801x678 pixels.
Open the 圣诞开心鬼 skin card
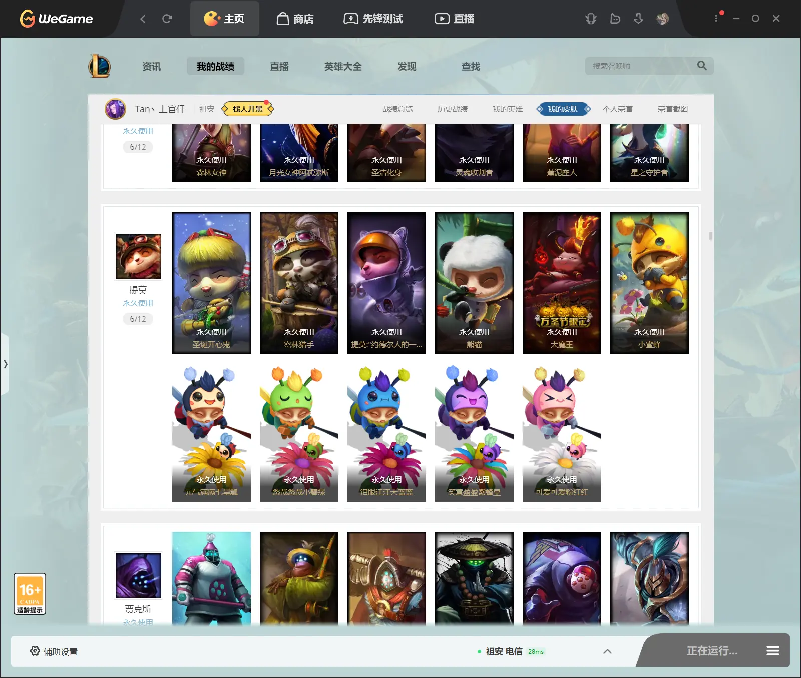211,283
